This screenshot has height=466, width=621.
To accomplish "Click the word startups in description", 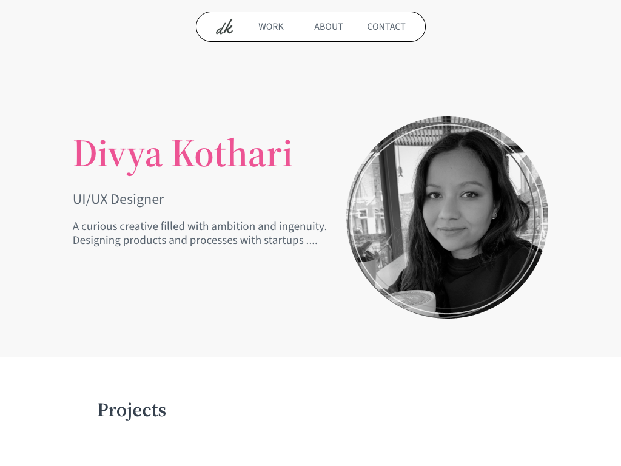I will click(284, 241).
